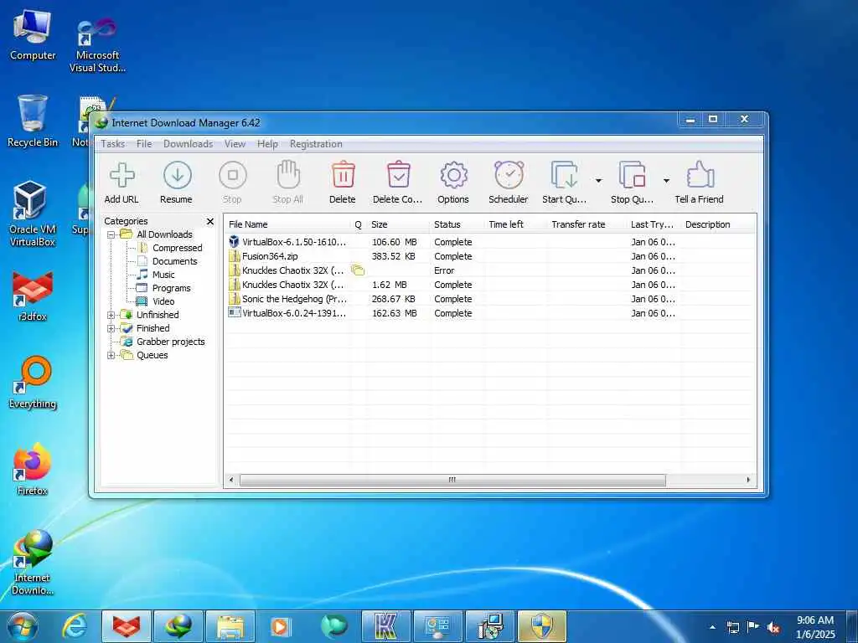Select the Video category
Image resolution: width=858 pixels, height=643 pixels.
pos(156,301)
